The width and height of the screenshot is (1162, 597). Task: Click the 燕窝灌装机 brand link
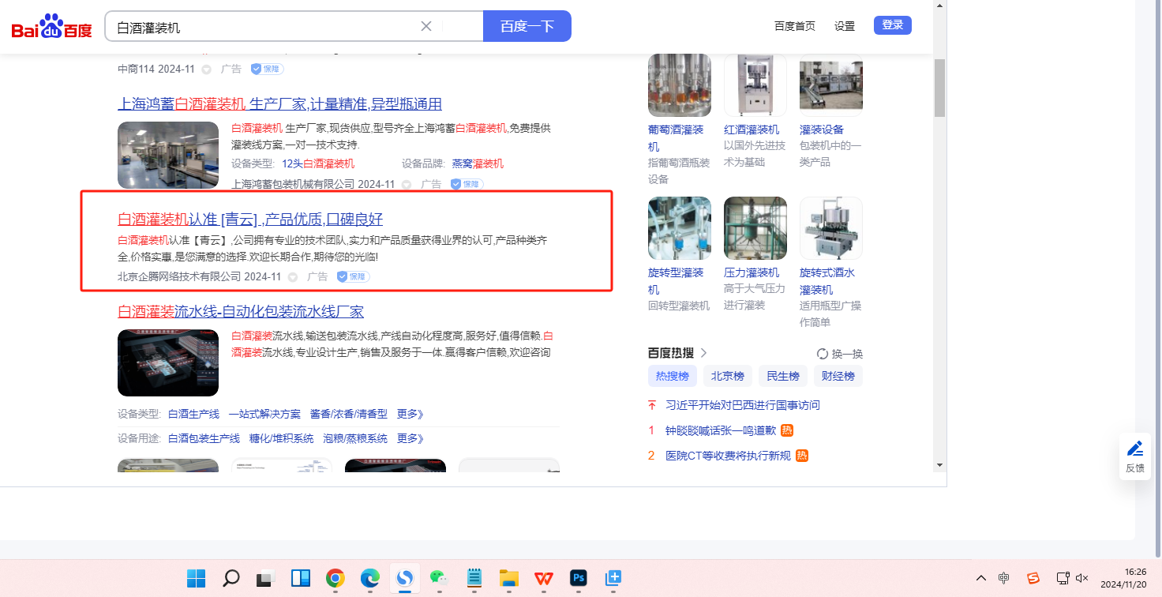478,163
